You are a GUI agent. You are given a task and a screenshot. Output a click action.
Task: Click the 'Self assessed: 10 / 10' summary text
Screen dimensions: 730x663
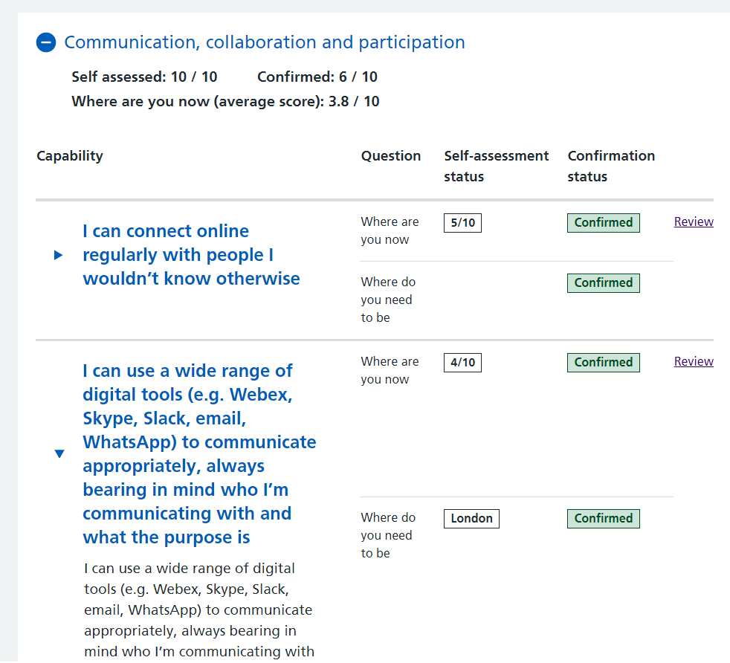(144, 77)
